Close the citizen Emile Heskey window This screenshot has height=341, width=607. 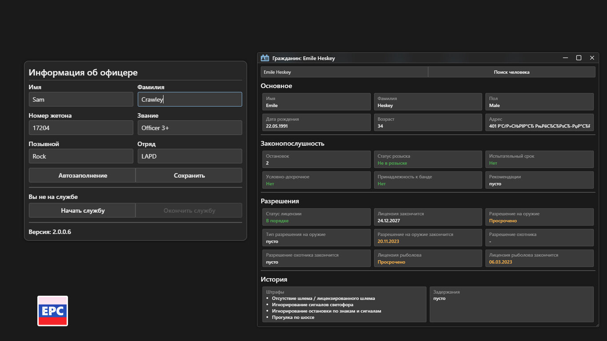(592, 58)
